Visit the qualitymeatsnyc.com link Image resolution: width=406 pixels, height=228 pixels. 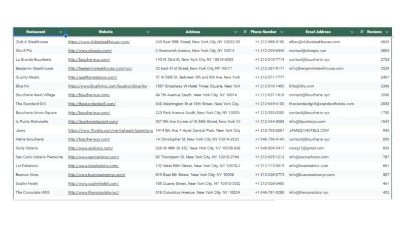click(92, 77)
